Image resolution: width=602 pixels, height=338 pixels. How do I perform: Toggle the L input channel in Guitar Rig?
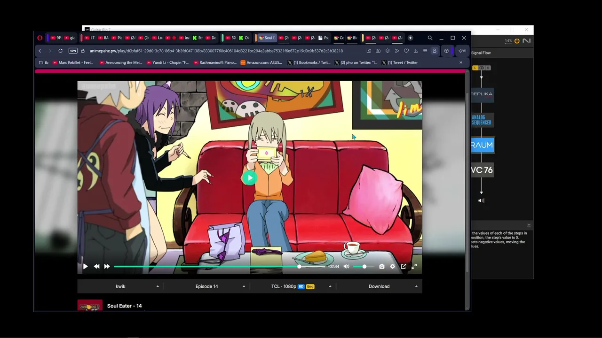[475, 68]
